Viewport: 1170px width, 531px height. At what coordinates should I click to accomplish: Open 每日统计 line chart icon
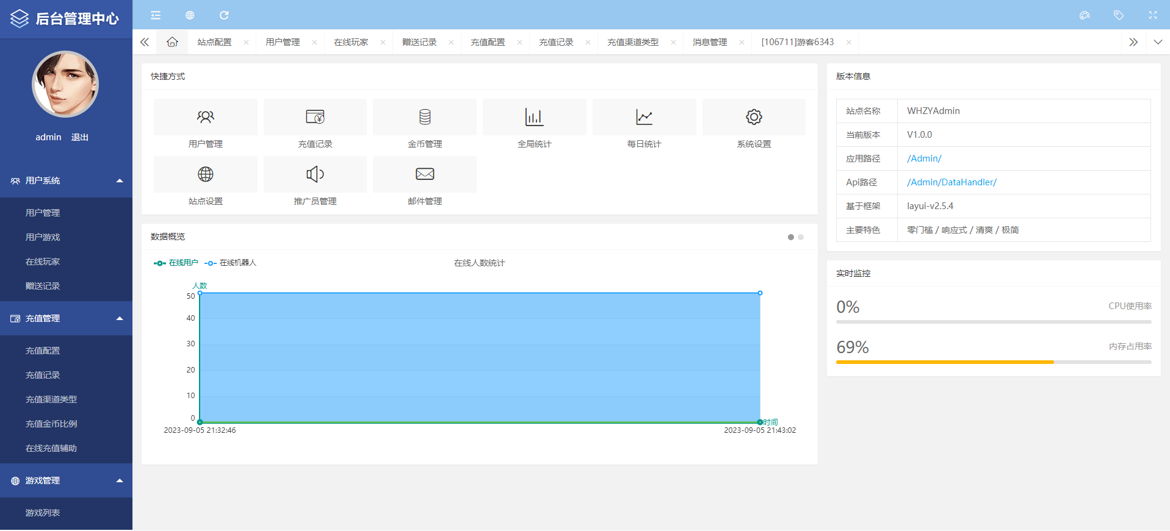[x=644, y=117]
